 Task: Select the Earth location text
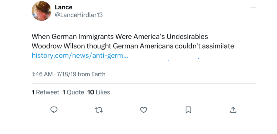click(97, 74)
